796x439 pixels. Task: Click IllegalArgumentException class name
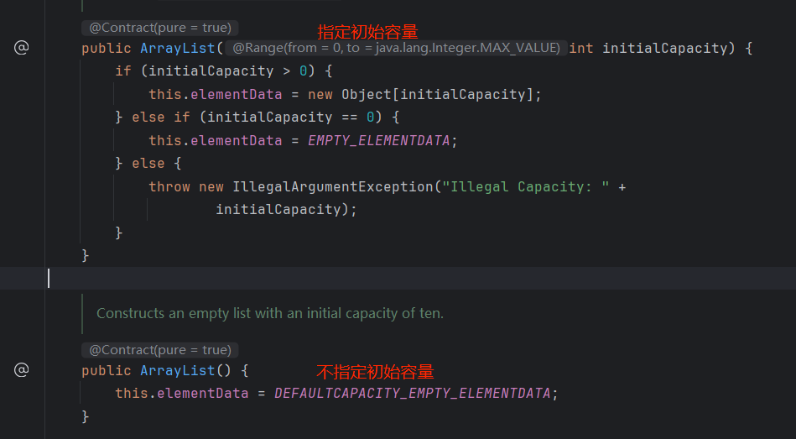tap(333, 187)
